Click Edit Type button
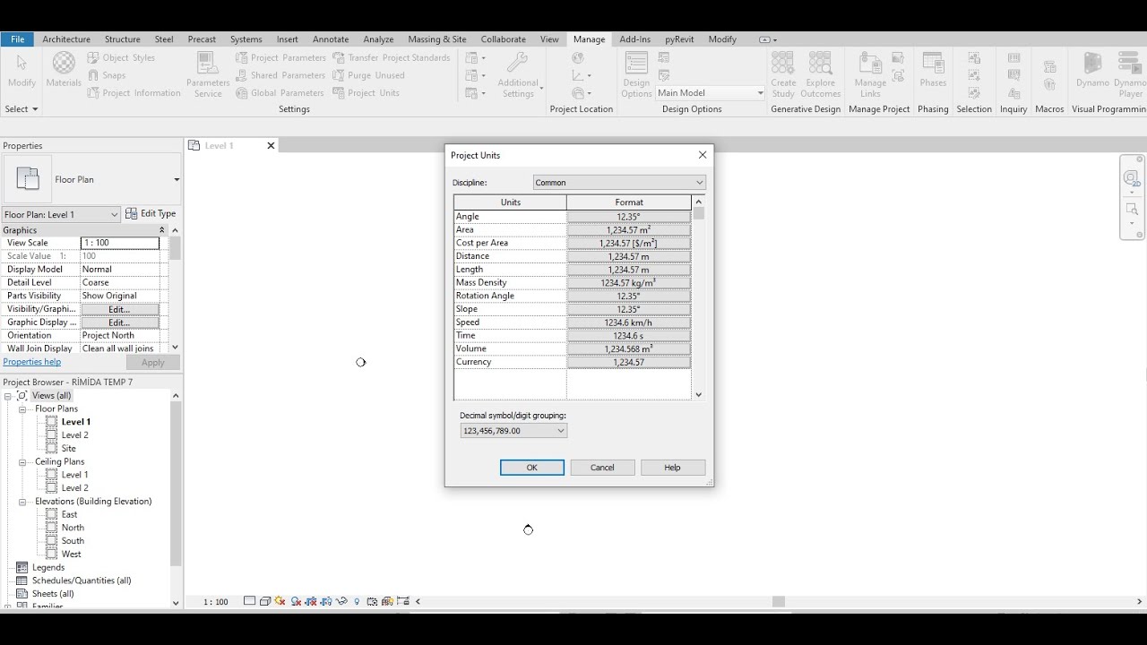The image size is (1147, 645). [151, 214]
